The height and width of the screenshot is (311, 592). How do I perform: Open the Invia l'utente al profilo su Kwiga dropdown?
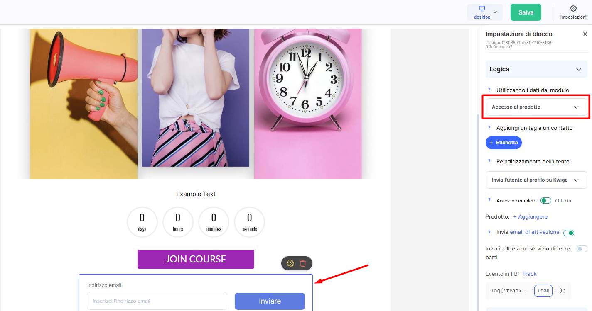coord(536,180)
